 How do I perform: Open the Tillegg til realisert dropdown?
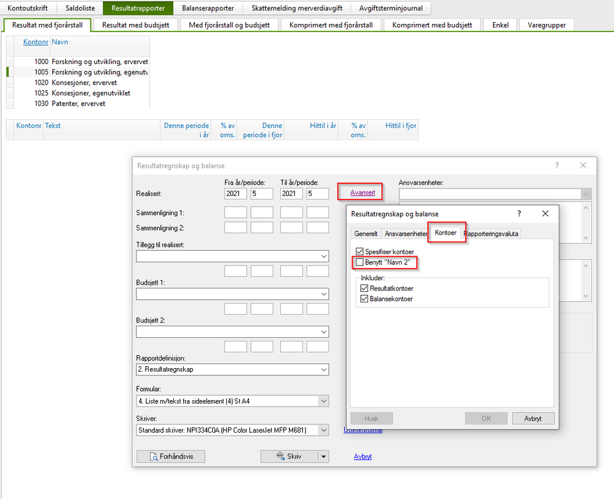pos(323,256)
